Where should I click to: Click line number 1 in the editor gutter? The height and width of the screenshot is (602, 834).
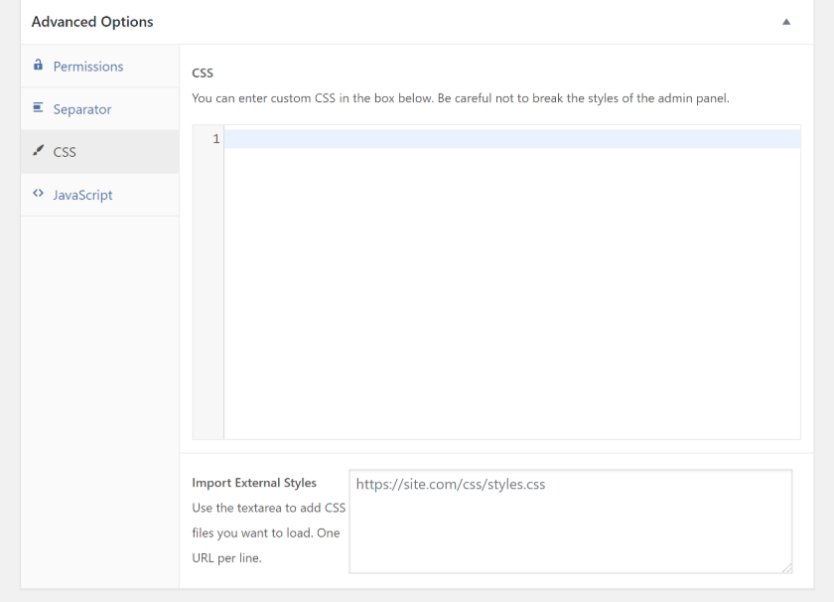tap(216, 139)
